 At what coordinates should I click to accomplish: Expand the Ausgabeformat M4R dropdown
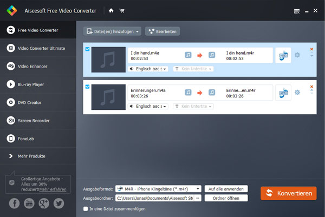pyautogui.click(x=198, y=189)
